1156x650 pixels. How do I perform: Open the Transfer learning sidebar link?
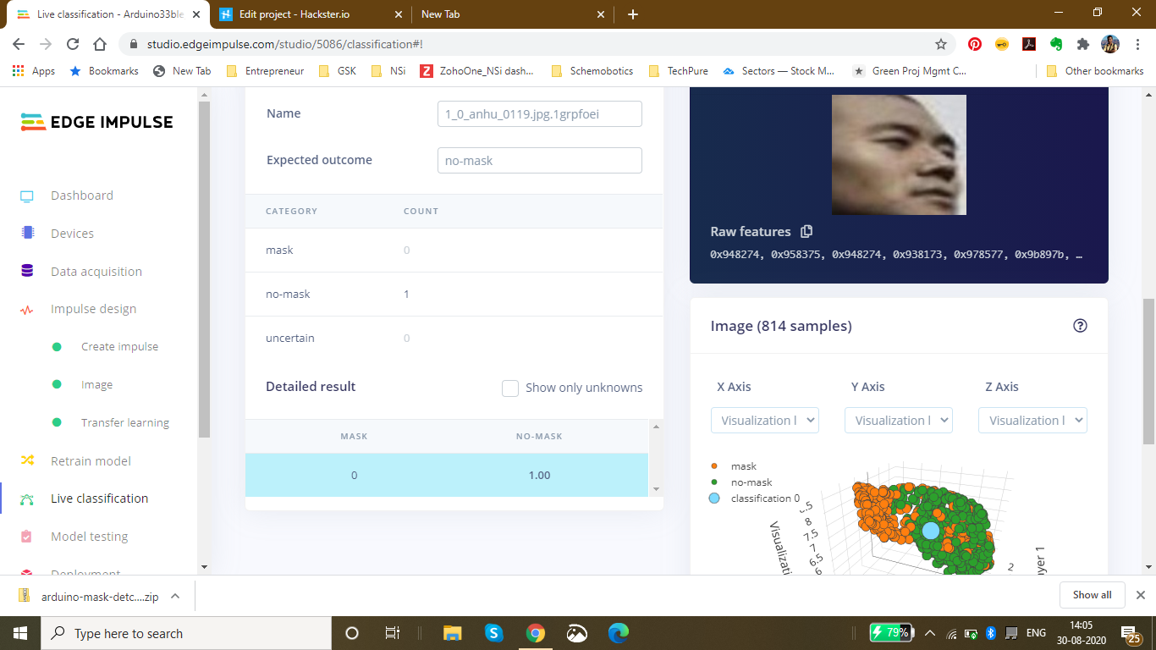coord(124,422)
